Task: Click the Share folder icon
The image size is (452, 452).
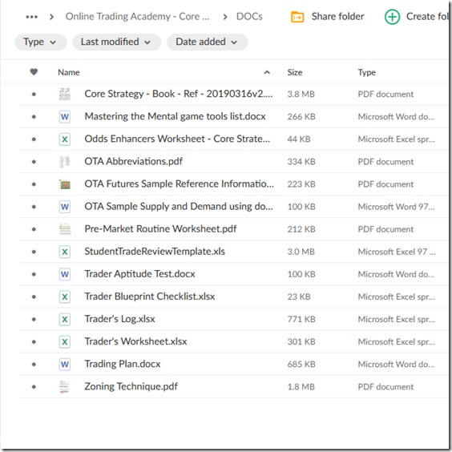Action: (297, 17)
